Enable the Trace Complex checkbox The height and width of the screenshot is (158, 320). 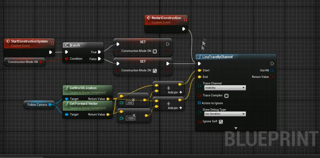click(227, 96)
